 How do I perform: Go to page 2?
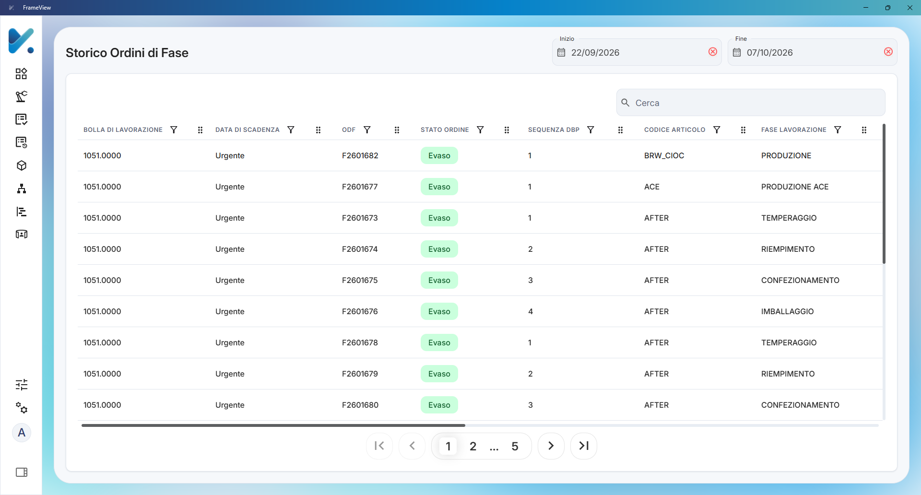(x=473, y=446)
